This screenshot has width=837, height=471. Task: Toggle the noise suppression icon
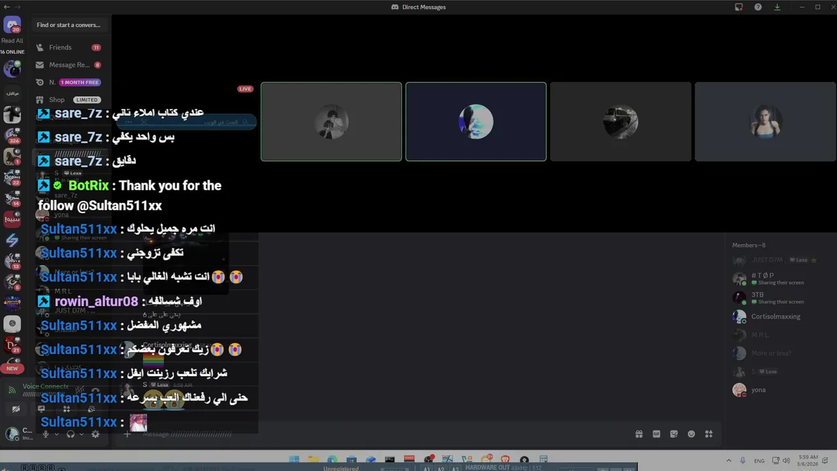click(x=80, y=390)
